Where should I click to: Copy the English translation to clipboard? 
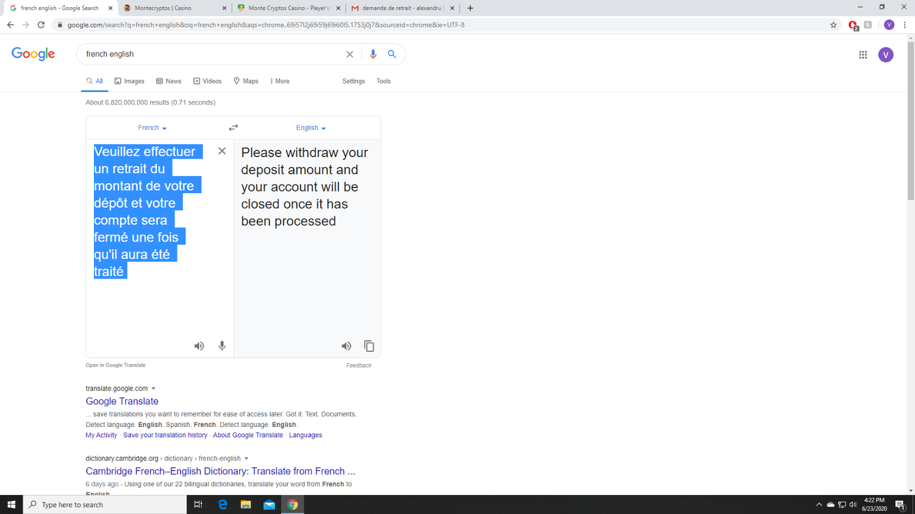click(x=369, y=346)
